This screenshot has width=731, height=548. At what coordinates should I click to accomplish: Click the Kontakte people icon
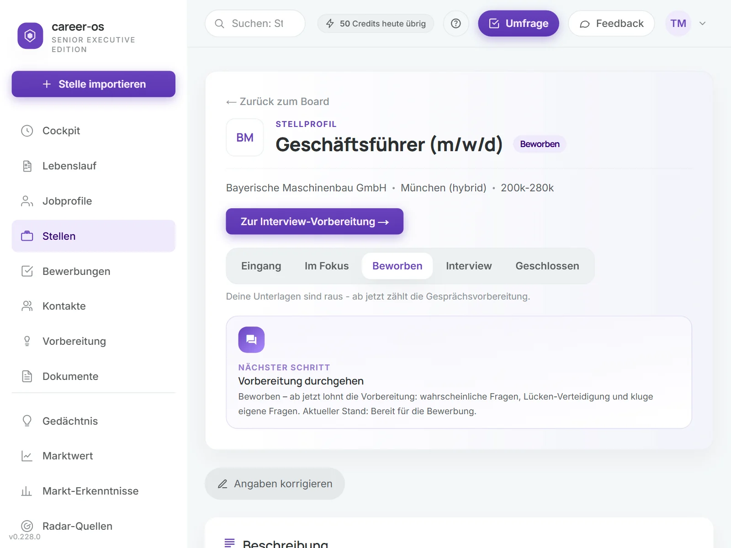(27, 306)
